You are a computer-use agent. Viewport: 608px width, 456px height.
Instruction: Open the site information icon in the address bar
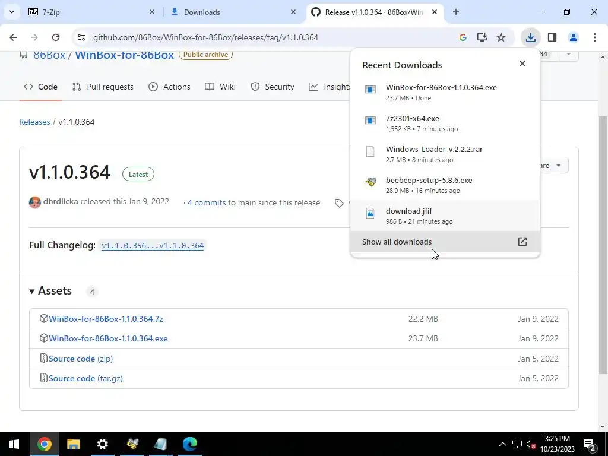click(x=81, y=37)
